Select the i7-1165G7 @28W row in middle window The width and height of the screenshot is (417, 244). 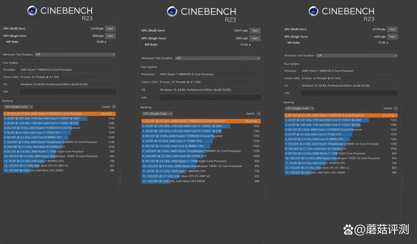201,126
